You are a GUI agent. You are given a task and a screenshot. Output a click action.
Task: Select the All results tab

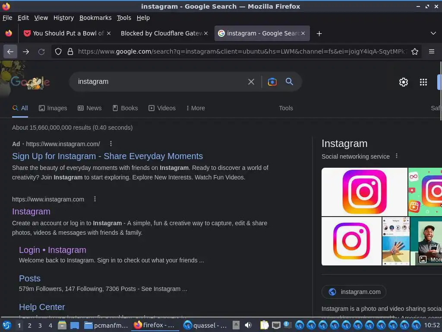20,108
